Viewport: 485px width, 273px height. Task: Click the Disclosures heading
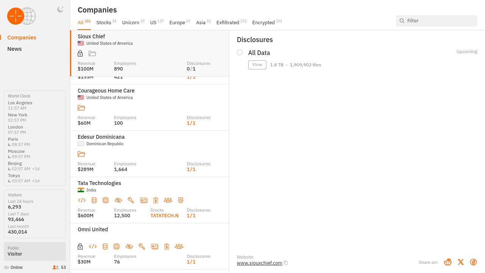(x=255, y=40)
